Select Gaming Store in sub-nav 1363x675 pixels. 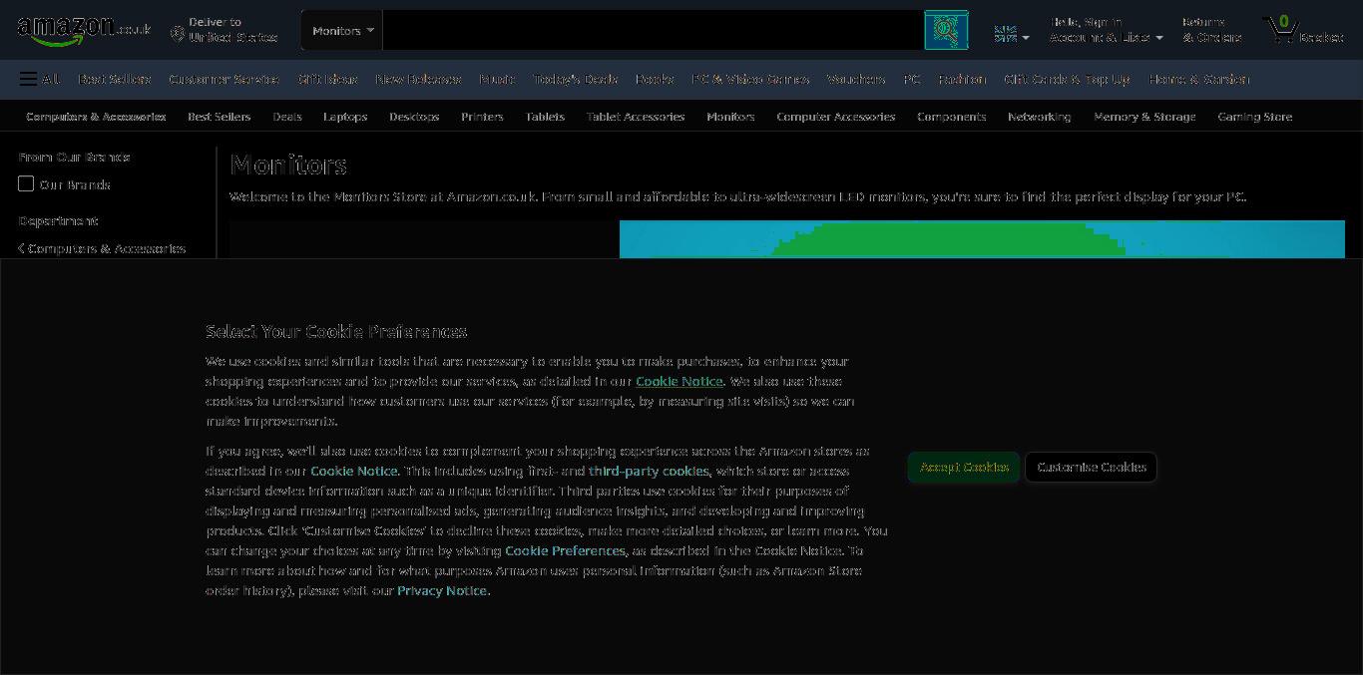(1255, 117)
